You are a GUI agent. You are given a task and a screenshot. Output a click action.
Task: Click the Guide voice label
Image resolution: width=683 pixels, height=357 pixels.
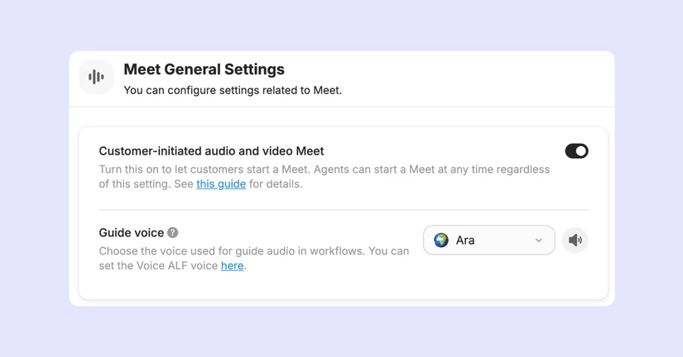131,233
